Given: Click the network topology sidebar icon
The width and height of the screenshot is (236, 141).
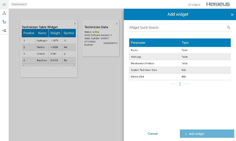Looking at the screenshot, I should pos(4,13).
